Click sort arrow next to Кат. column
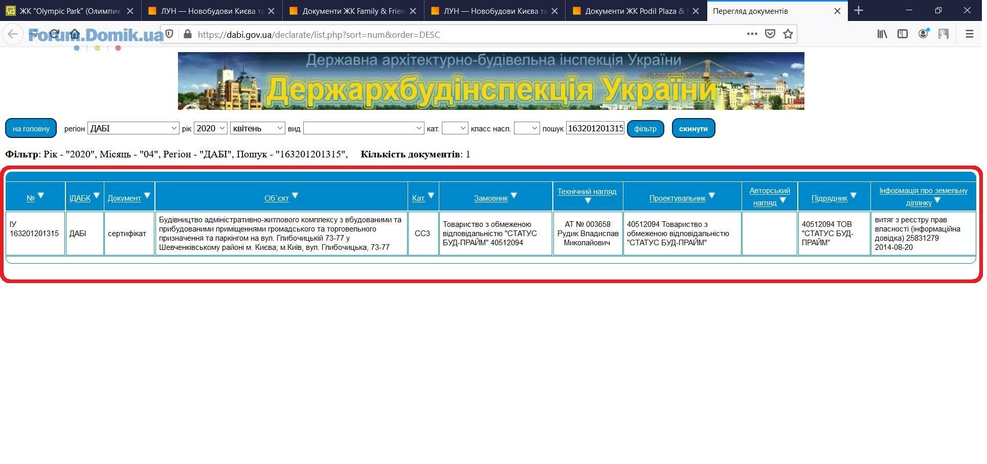 431,195
